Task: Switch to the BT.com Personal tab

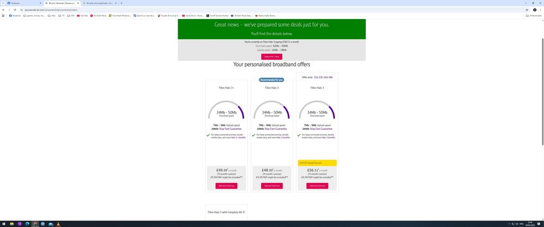Action: [x=62, y=3]
